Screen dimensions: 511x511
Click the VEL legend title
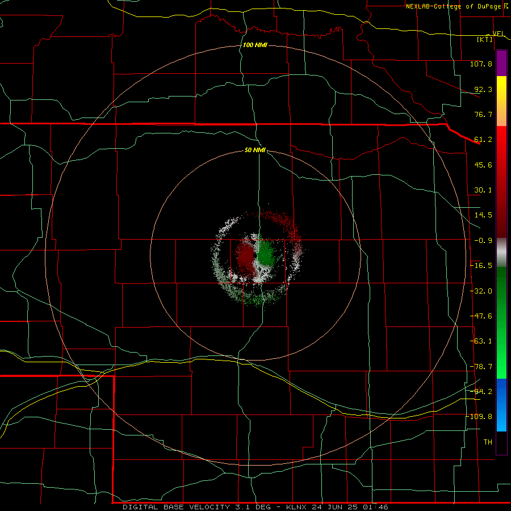(499, 34)
